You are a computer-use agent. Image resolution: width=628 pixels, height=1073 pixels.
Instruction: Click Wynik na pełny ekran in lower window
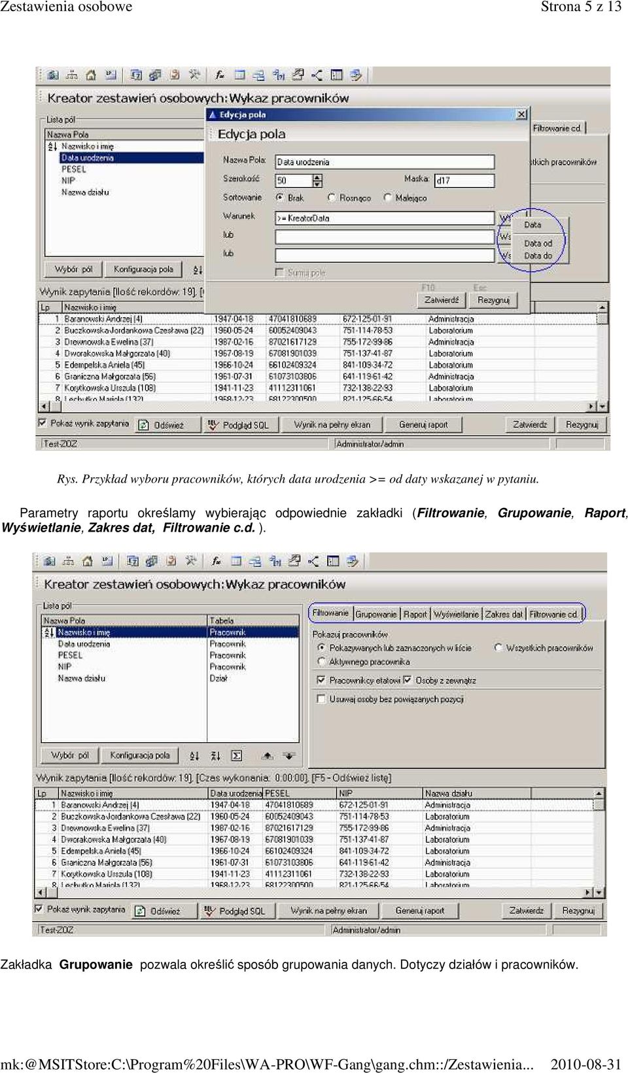tap(328, 910)
